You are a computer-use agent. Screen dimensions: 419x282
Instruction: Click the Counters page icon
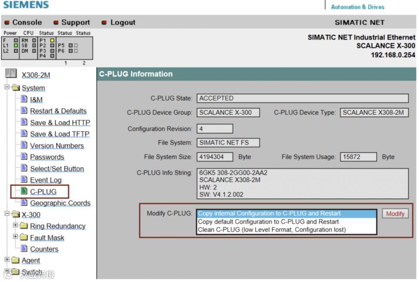[x=24, y=249]
